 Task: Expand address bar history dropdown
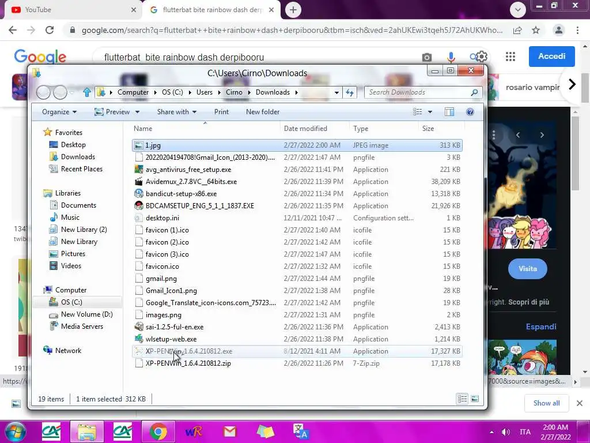(336, 92)
